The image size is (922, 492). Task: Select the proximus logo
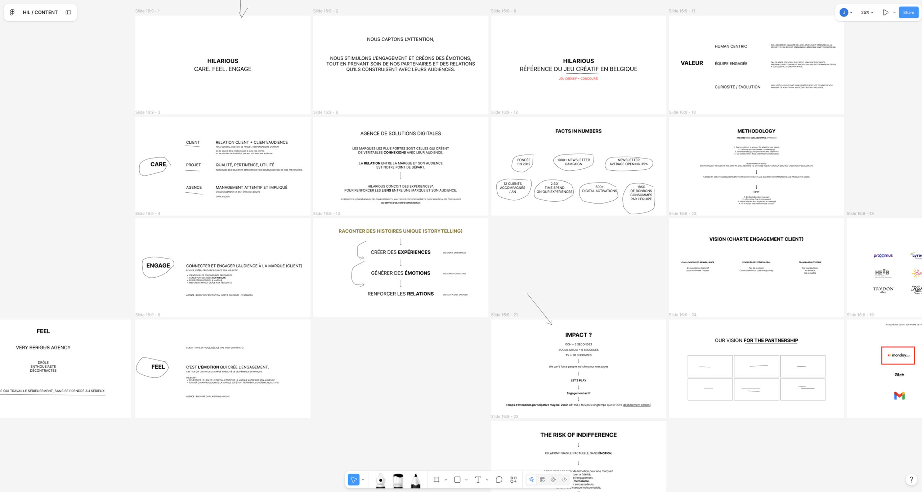883,256
